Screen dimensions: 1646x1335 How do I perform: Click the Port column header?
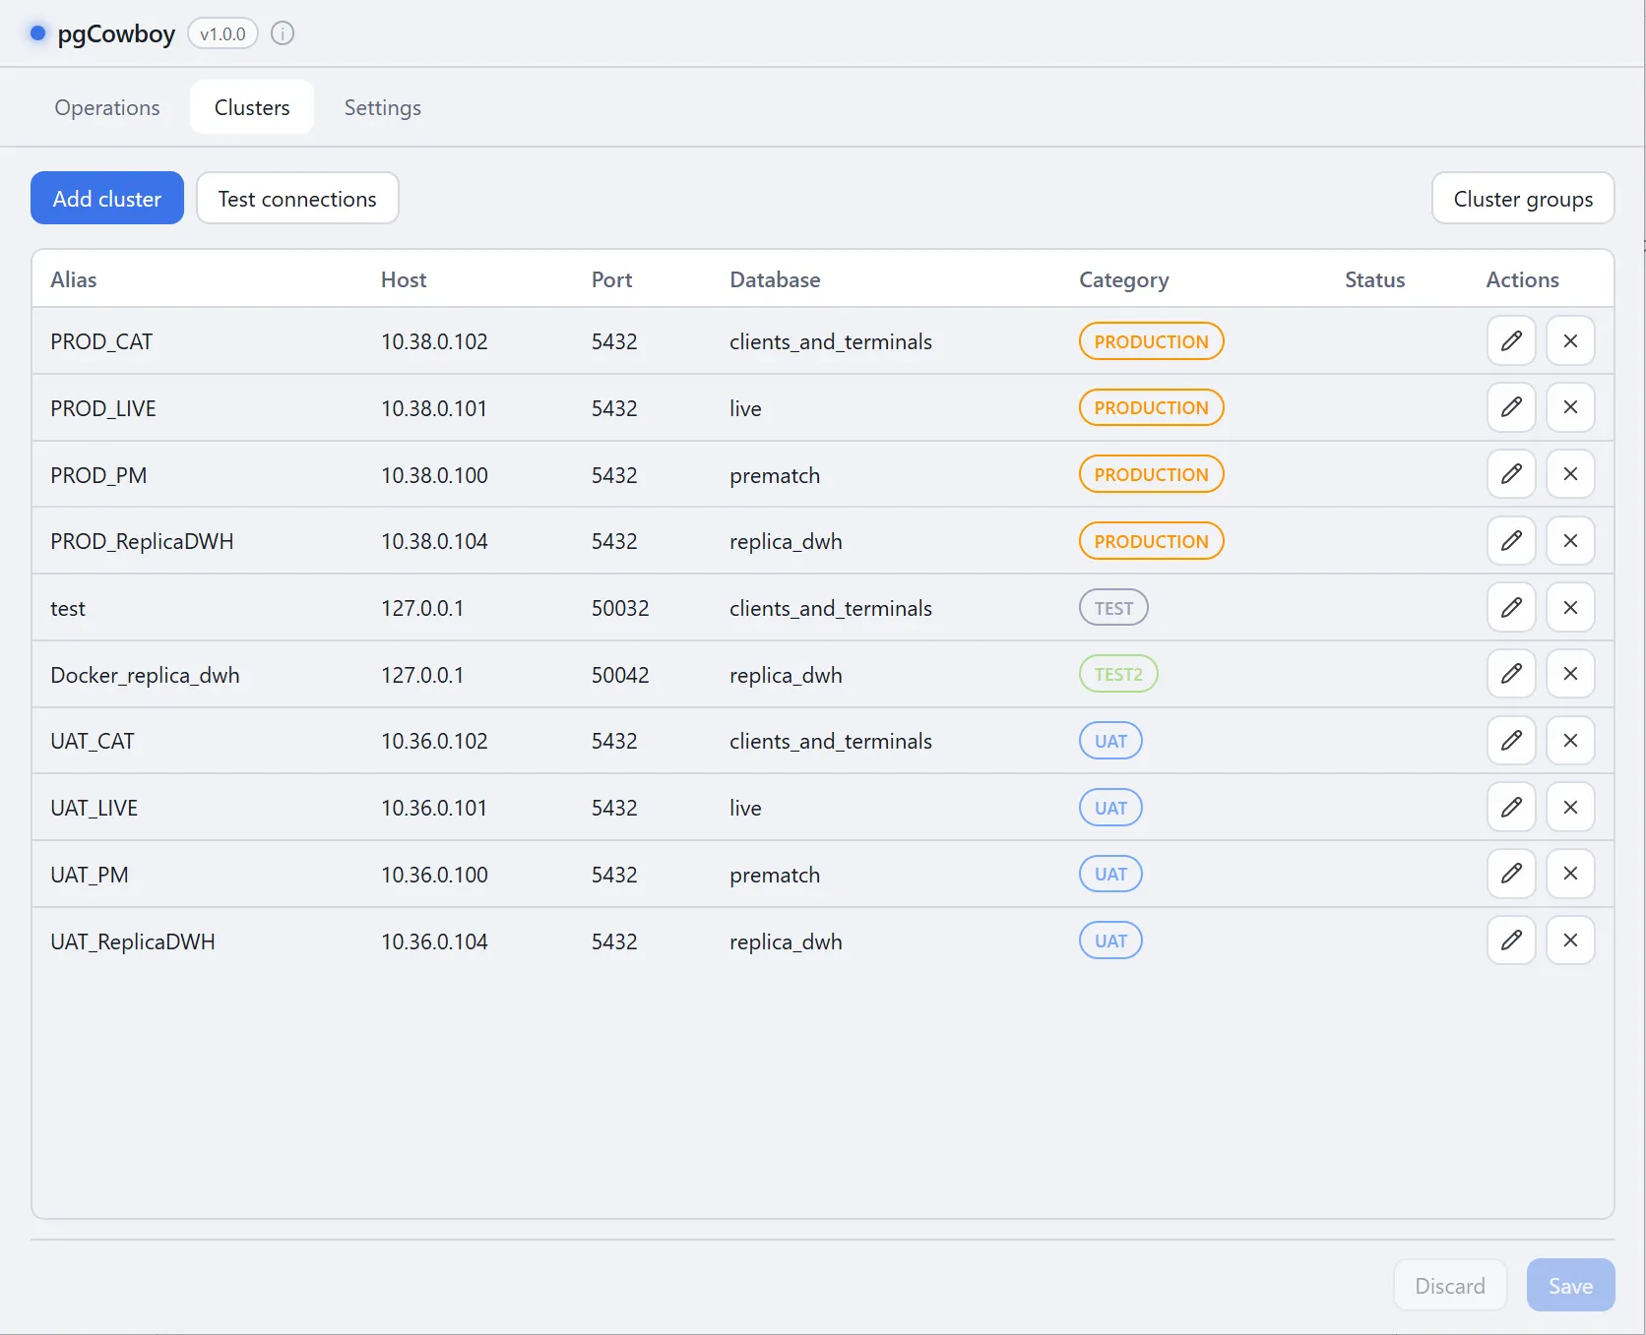pos(611,279)
